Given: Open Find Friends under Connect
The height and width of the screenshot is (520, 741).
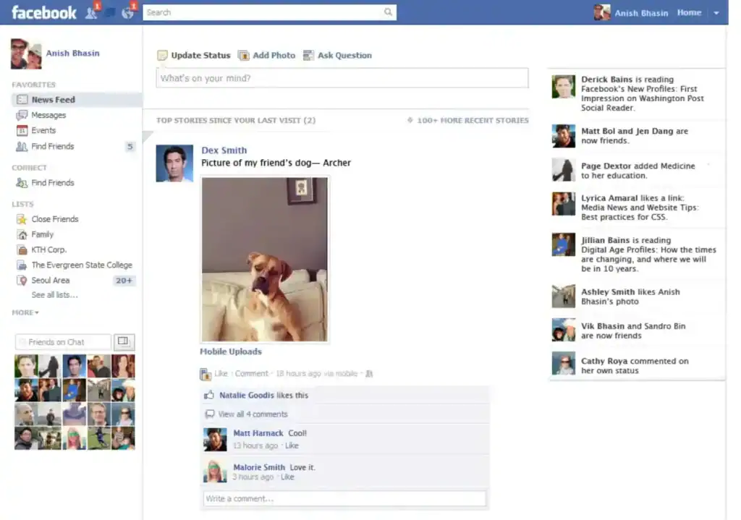Looking at the screenshot, I should [x=52, y=183].
